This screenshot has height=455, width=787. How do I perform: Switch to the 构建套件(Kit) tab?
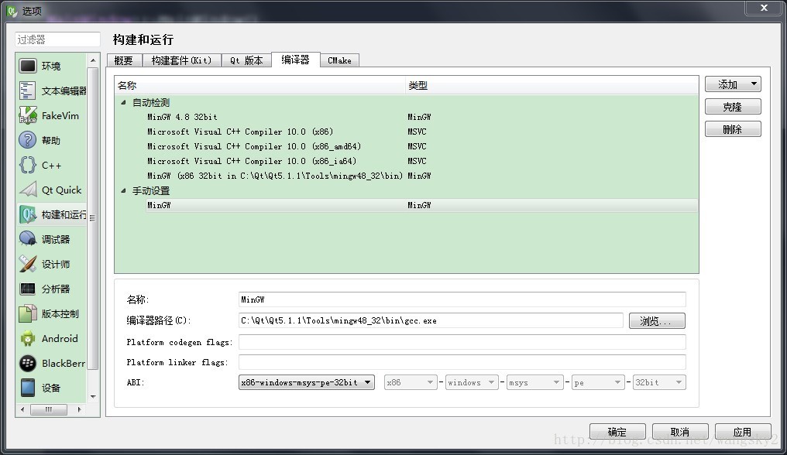[181, 60]
